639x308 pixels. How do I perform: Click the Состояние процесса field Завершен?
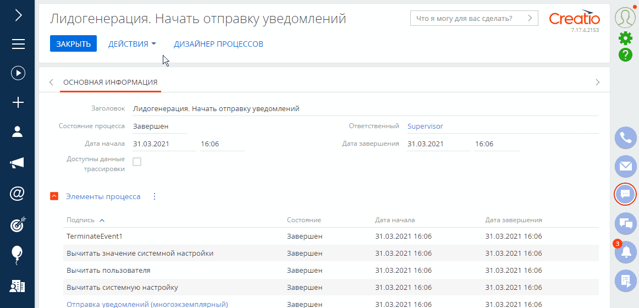pyautogui.click(x=159, y=127)
